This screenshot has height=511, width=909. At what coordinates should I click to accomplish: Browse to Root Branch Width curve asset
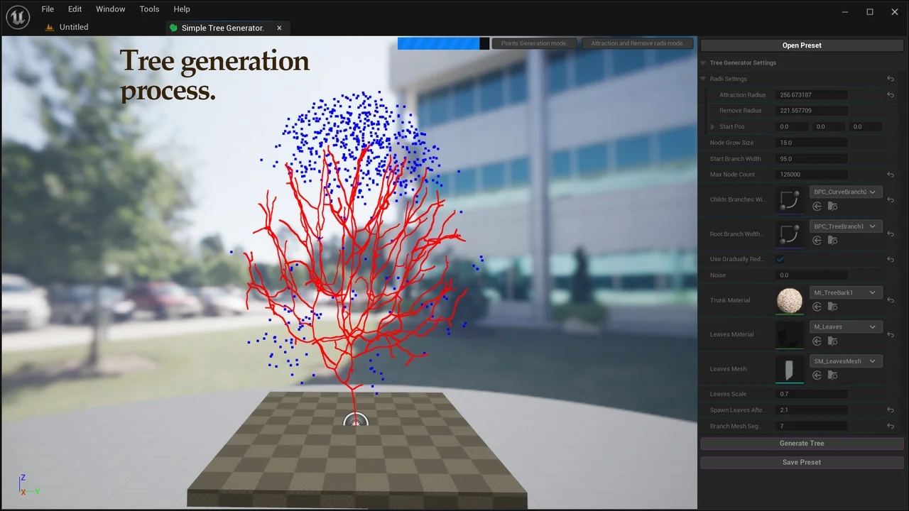832,241
